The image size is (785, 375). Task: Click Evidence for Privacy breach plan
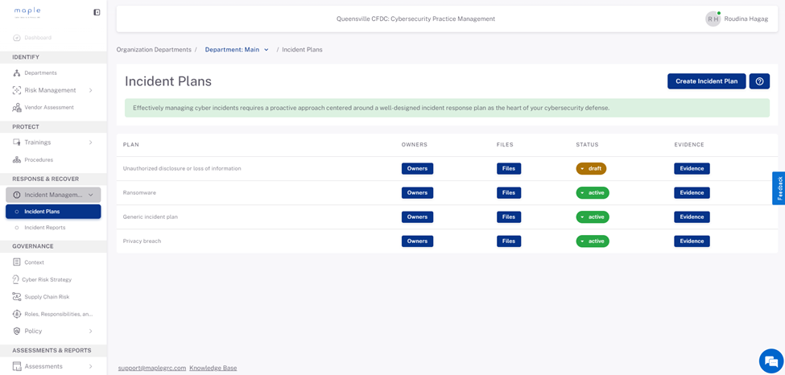tap(692, 241)
